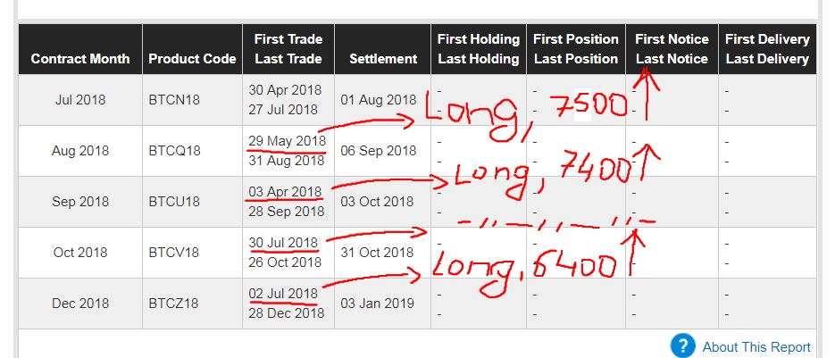The width and height of the screenshot is (835, 358).
Task: Click the blue question mark help icon
Action: coord(683,346)
